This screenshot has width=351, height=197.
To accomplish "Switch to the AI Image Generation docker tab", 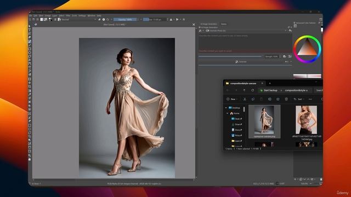I will click(208, 24).
